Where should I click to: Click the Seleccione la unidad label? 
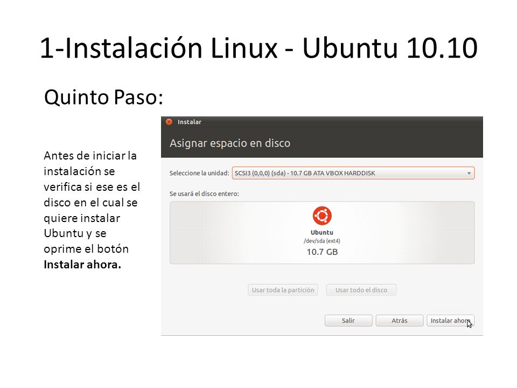point(199,173)
